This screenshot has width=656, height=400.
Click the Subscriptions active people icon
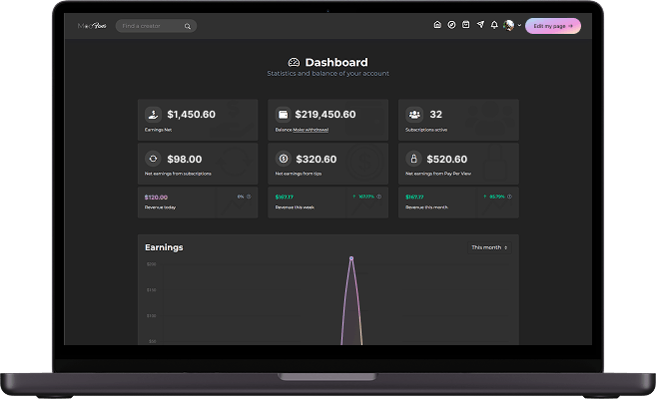pos(414,114)
